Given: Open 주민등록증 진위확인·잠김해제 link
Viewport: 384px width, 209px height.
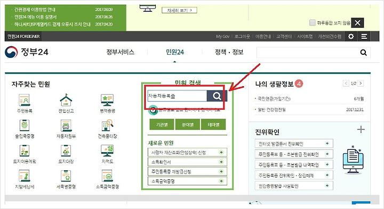Looking at the screenshot, I should (294, 175).
